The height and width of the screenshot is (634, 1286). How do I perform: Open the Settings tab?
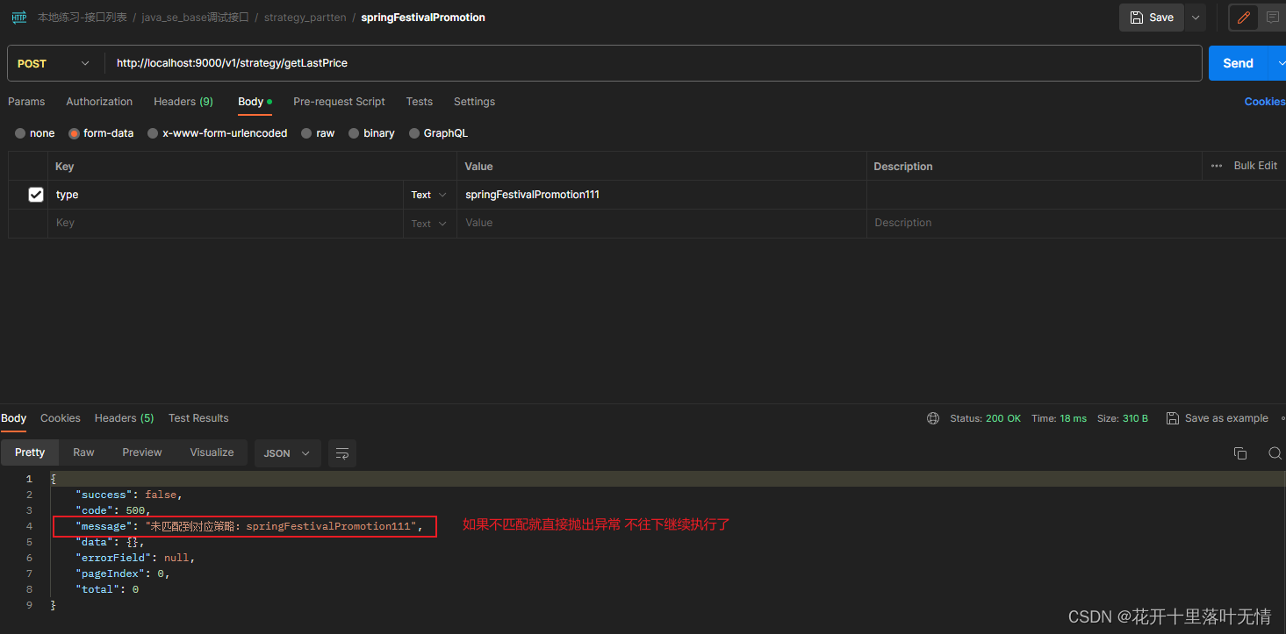[x=474, y=102]
